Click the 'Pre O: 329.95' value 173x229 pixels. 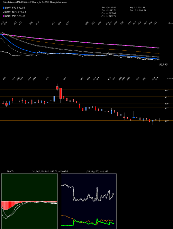(x=109, y=8)
